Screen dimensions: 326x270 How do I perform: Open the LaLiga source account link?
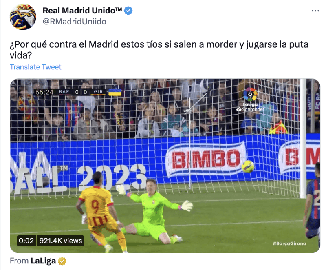43,261
